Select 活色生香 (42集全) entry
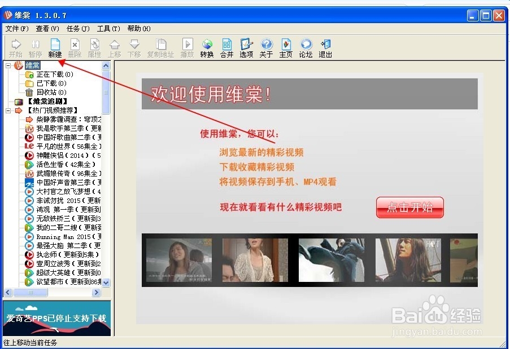Screen dimensions: 510x349 tap(66, 165)
